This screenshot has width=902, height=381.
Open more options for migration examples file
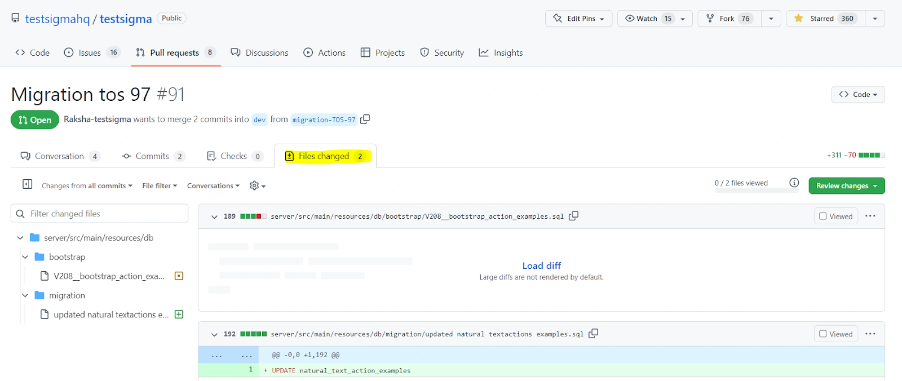point(870,334)
